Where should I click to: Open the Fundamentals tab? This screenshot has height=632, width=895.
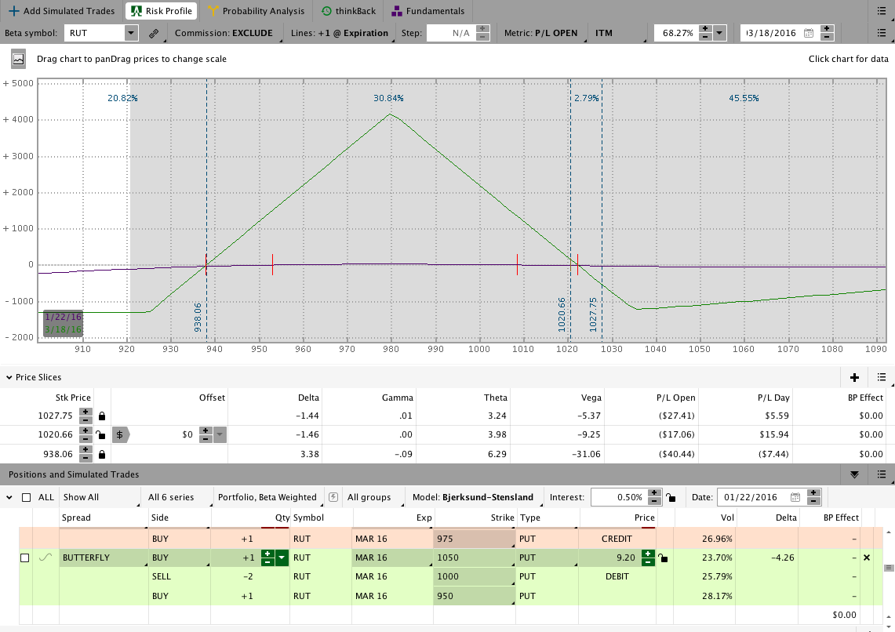pyautogui.click(x=428, y=11)
